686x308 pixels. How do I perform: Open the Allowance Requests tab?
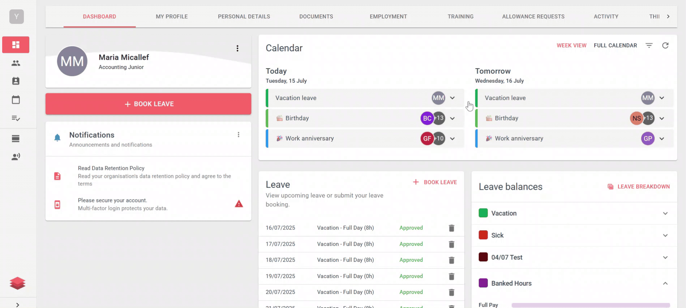click(533, 17)
